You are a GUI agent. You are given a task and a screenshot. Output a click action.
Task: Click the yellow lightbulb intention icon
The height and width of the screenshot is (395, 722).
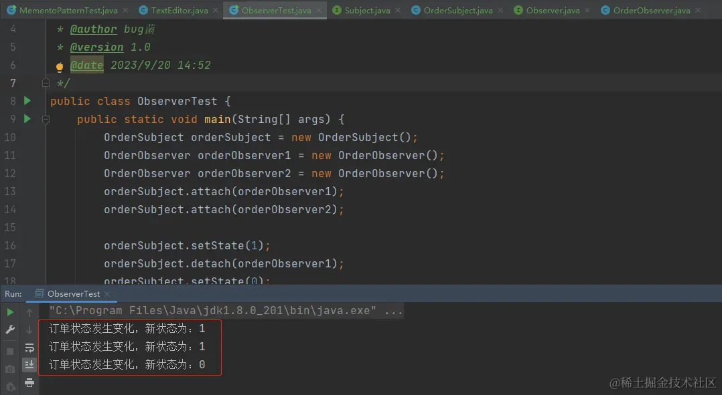[x=60, y=68]
